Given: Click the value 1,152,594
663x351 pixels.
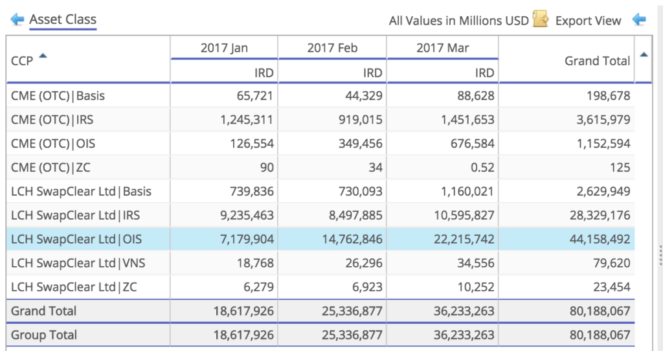Looking at the screenshot, I should click(603, 144).
